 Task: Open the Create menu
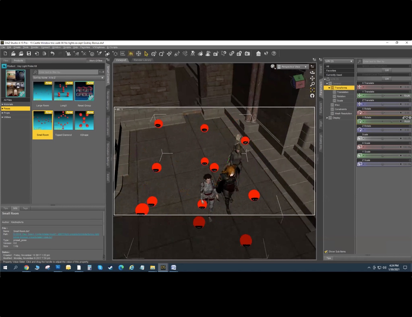[17, 47]
